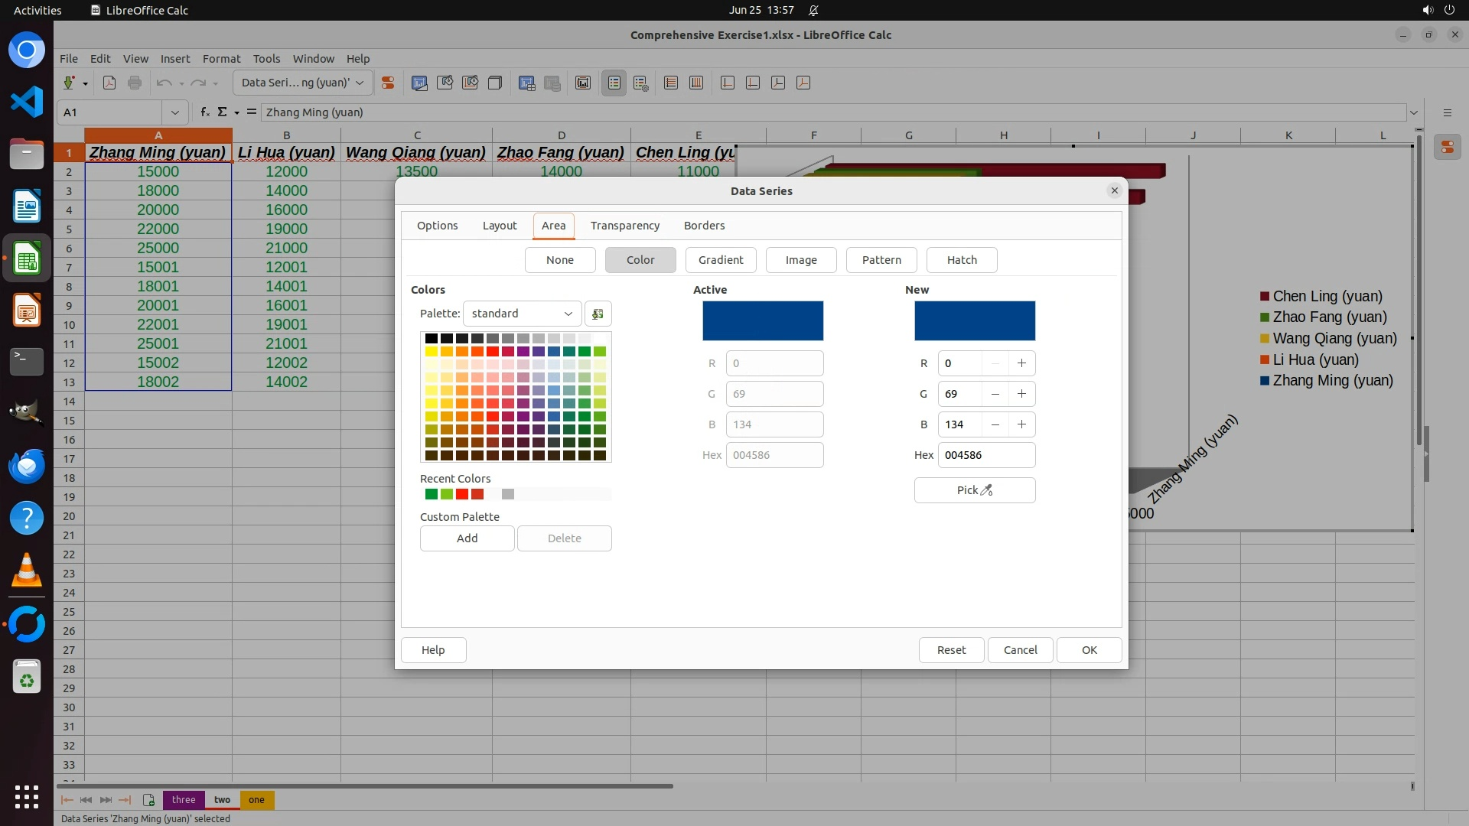Select the Gradient fill button
The height and width of the screenshot is (826, 1469).
point(720,260)
